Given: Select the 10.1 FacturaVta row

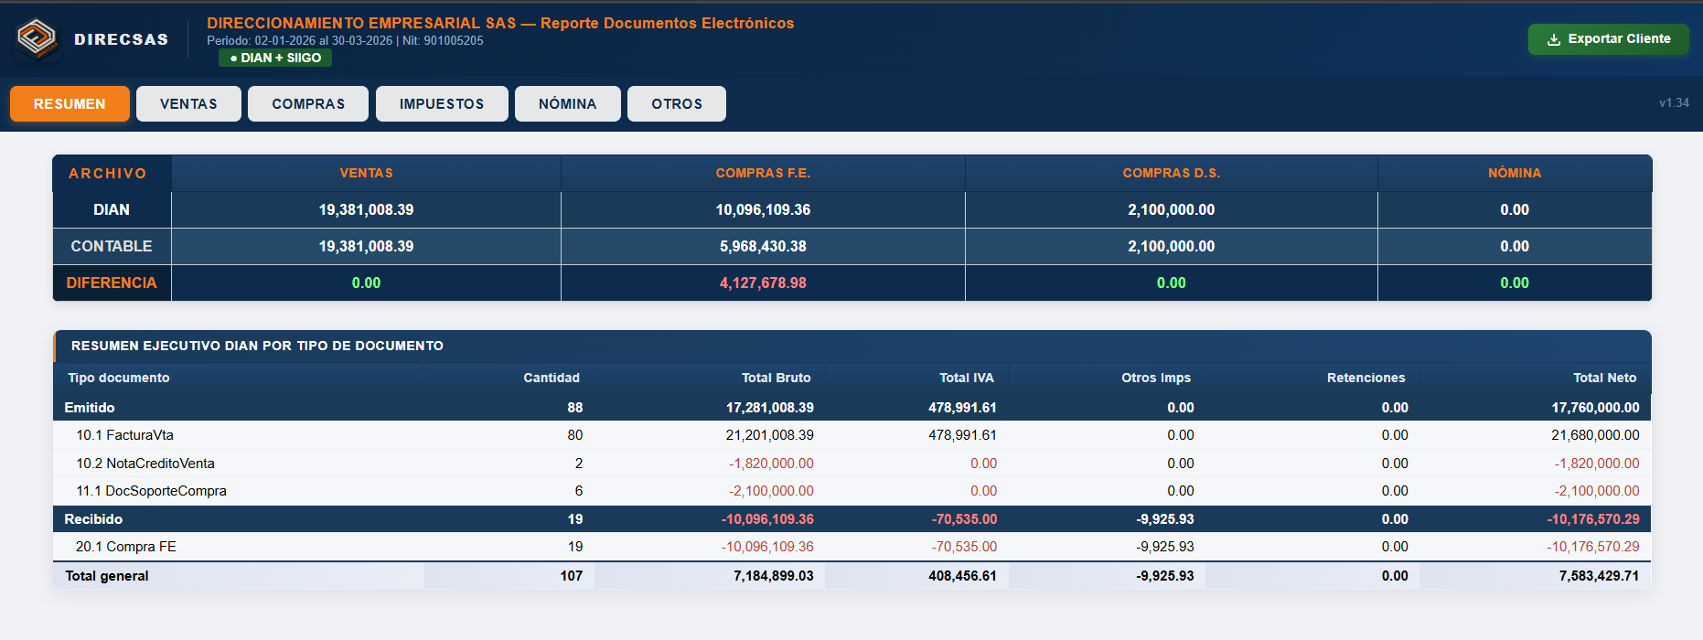Looking at the screenshot, I should pos(851,435).
